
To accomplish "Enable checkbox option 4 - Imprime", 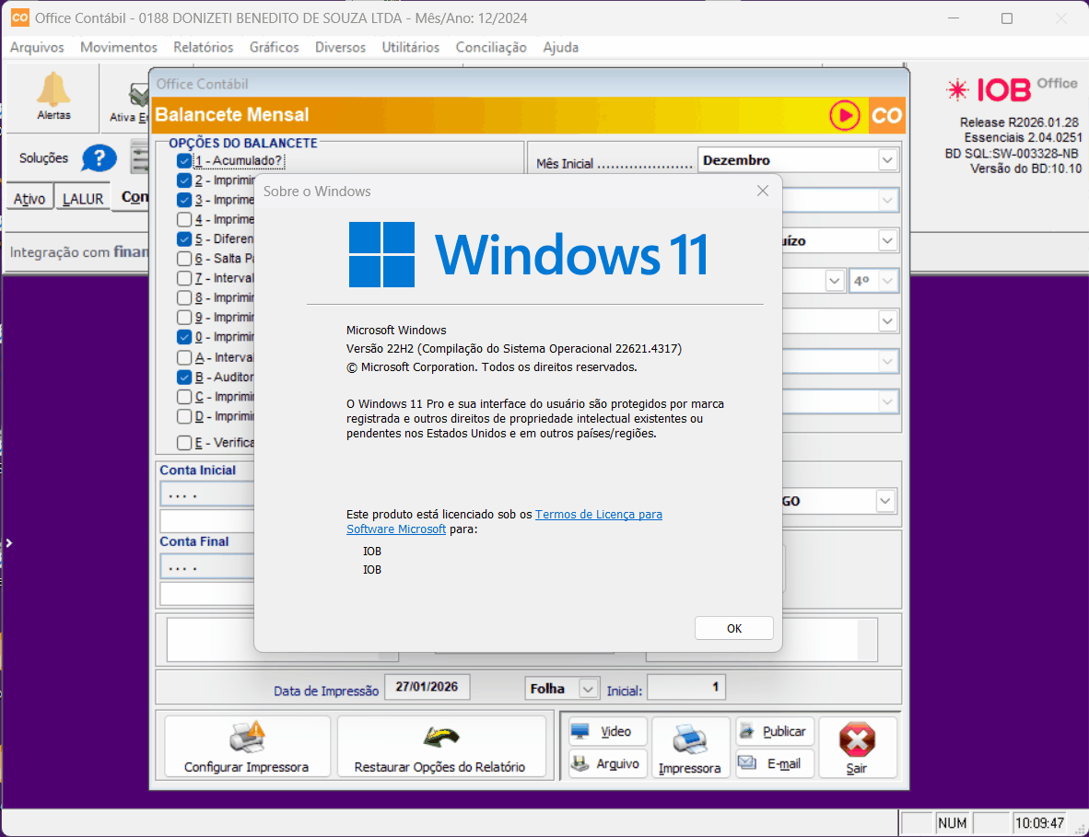I will [x=184, y=220].
